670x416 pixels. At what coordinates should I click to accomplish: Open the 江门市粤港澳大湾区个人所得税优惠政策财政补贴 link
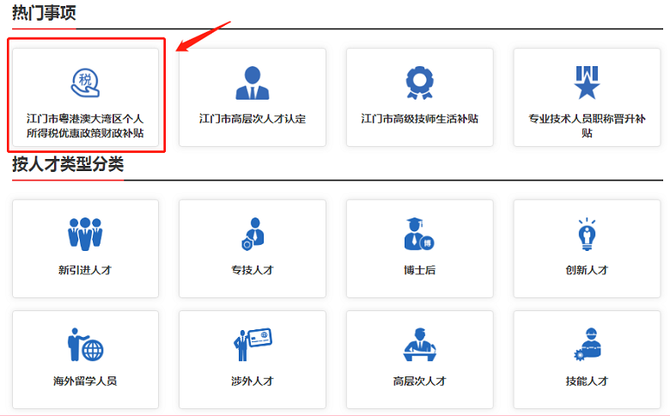[85, 125]
